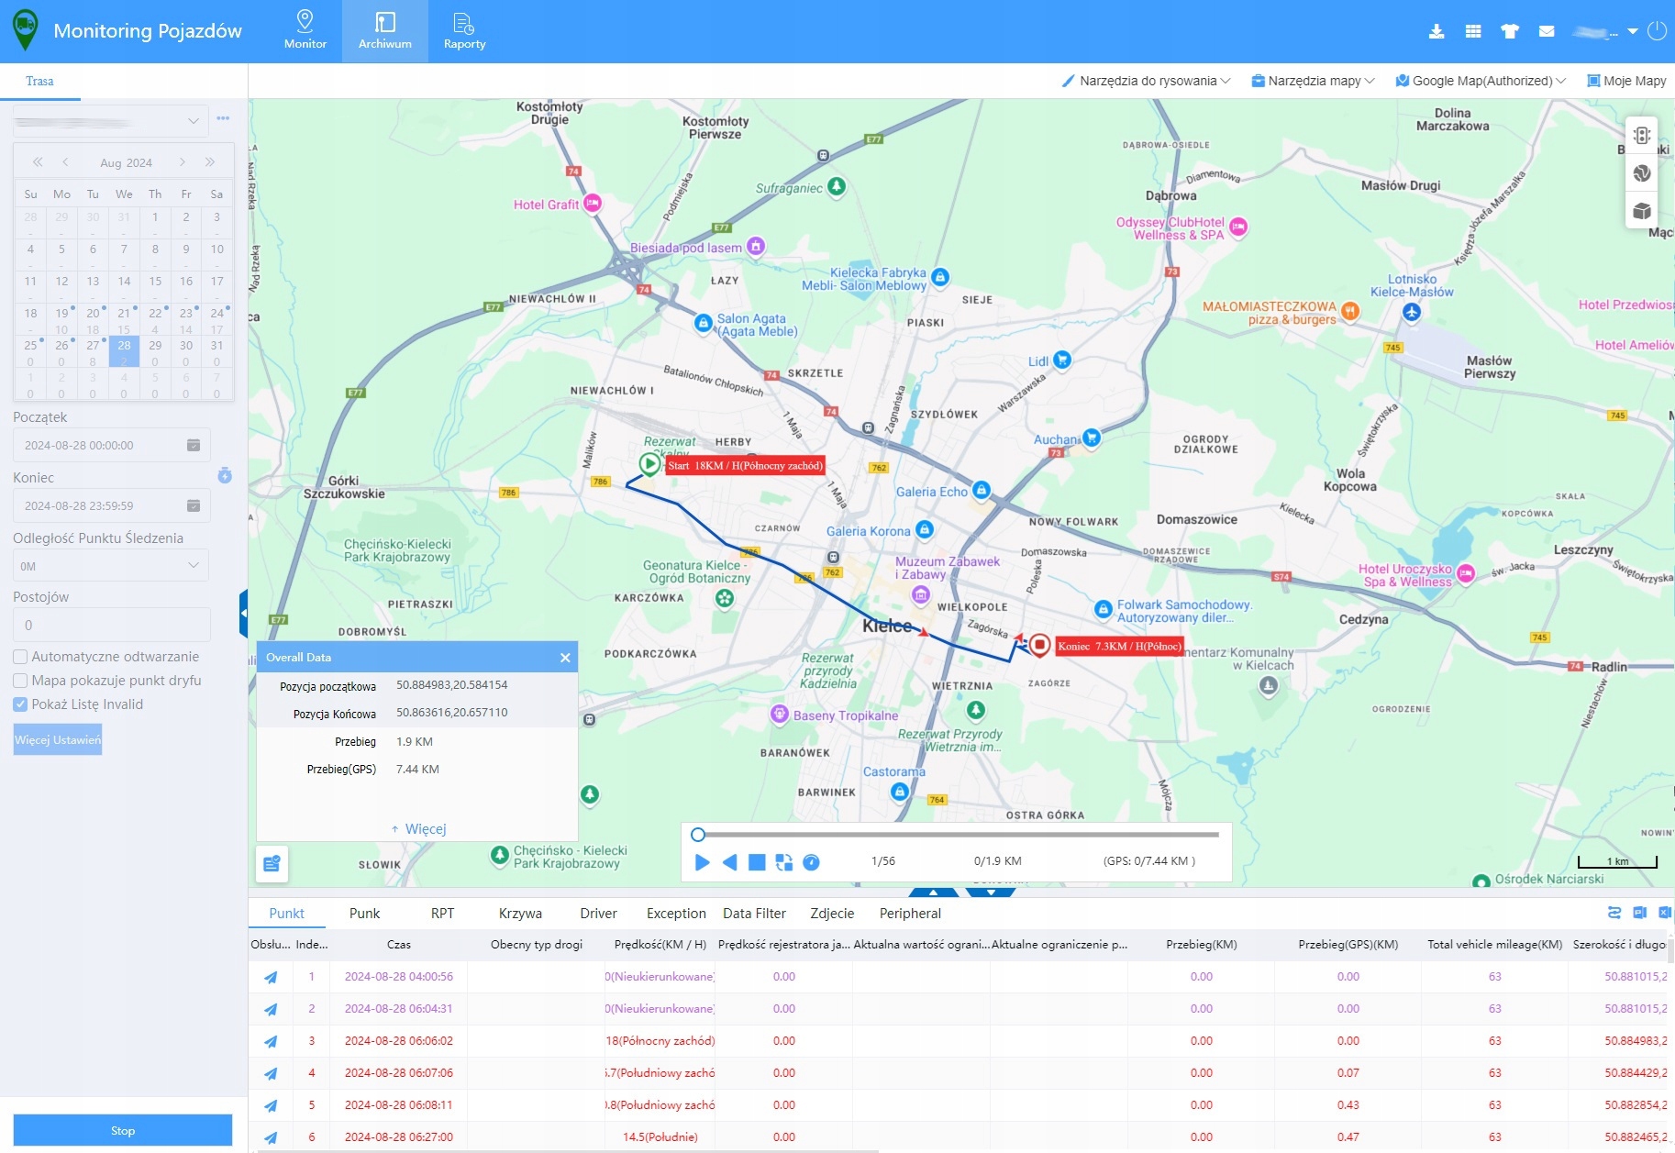Open the messages envelope icon in the top bar
This screenshot has height=1153, width=1675.
1547,30
